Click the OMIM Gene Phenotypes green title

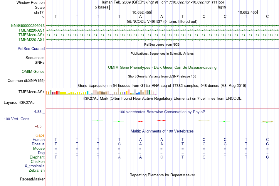click(x=162, y=68)
